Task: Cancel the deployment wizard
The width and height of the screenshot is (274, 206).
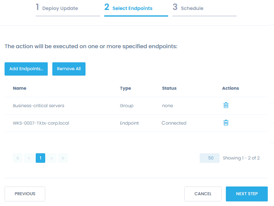Action: pos(203,194)
